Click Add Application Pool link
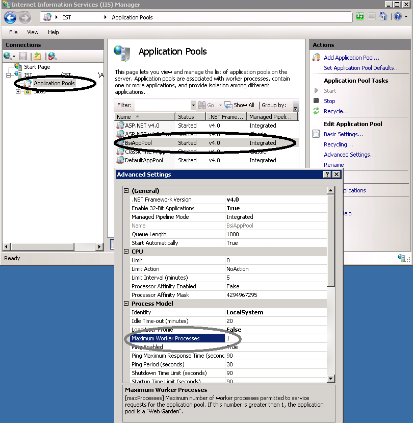413x423 pixels. tap(351, 58)
